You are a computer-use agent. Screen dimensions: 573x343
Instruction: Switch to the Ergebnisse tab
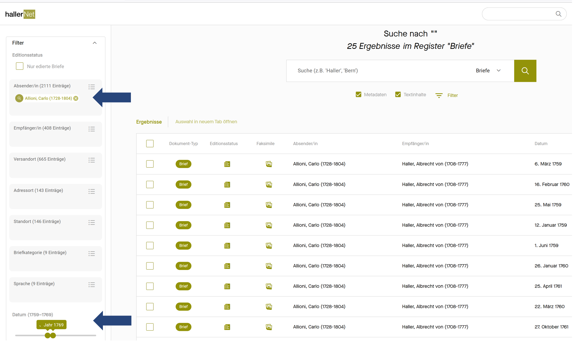149,122
